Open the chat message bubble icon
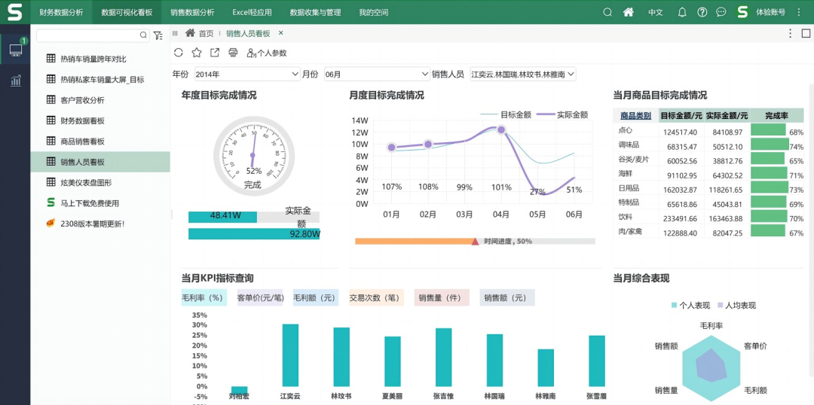Viewport: 814px width, 405px height. pyautogui.click(x=721, y=13)
